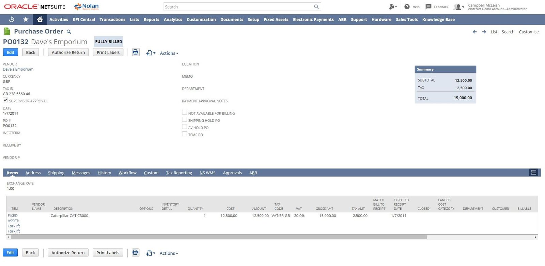Expand the bottom Actions menu
Image resolution: width=545 pixels, height=266 pixels.
[x=169, y=253]
